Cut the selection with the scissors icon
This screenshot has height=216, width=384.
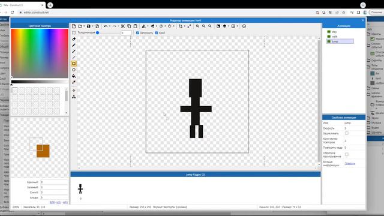[x=123, y=26]
